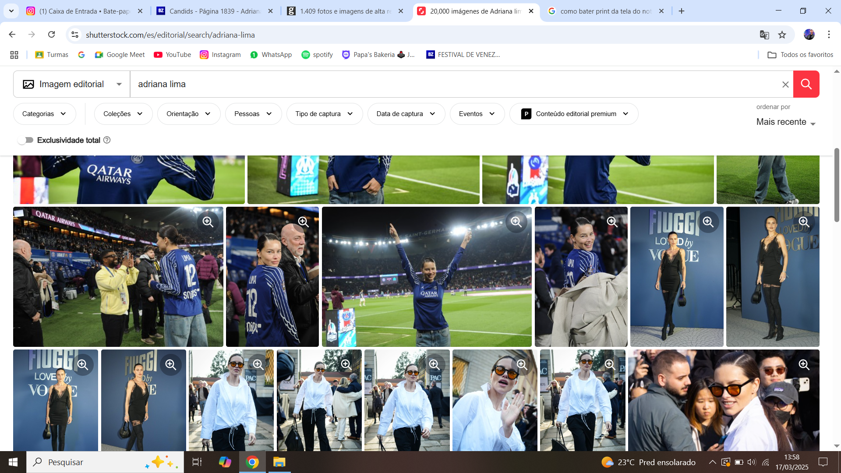Open File Explorer from taskbar
The width and height of the screenshot is (841, 473).
click(x=279, y=462)
